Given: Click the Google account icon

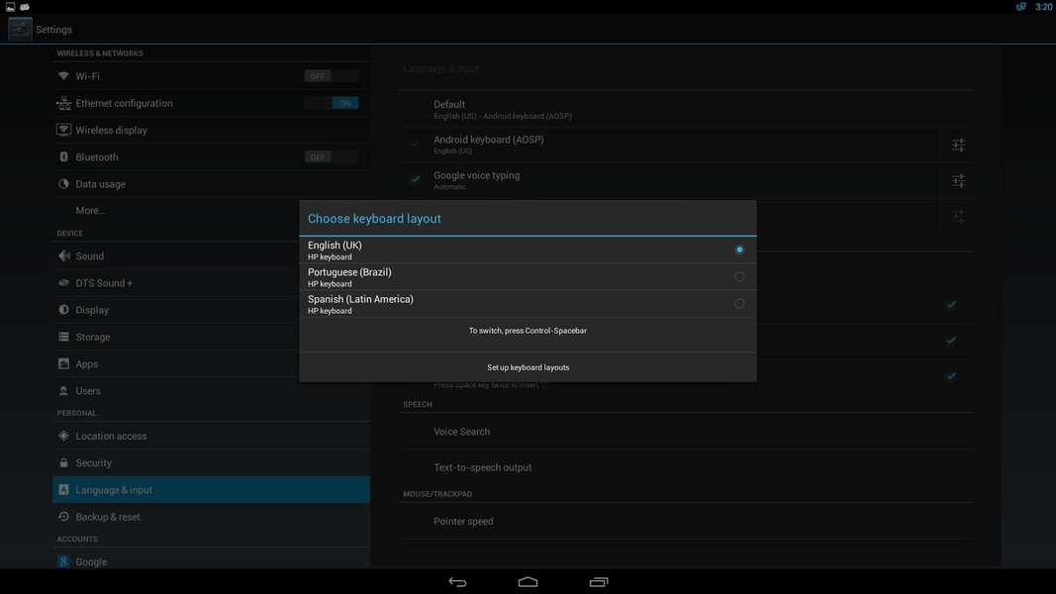Looking at the screenshot, I should coord(63,561).
